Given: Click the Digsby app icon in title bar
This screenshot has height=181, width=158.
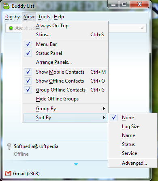Looking at the screenshot, I should [6, 6].
